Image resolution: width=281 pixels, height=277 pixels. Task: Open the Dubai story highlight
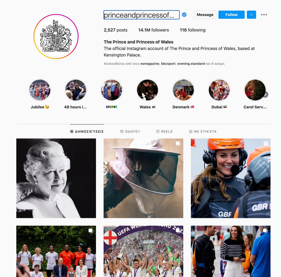point(219,90)
